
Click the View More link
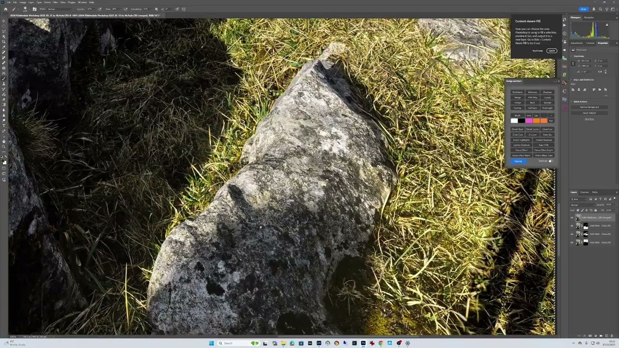(590, 119)
